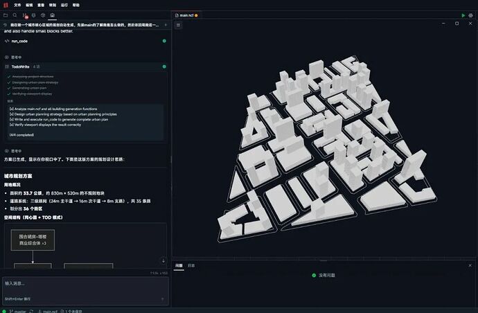This screenshot has height=313, width=478.
Task: Expand the first 思考中 thinking section
Action: pos(13,57)
